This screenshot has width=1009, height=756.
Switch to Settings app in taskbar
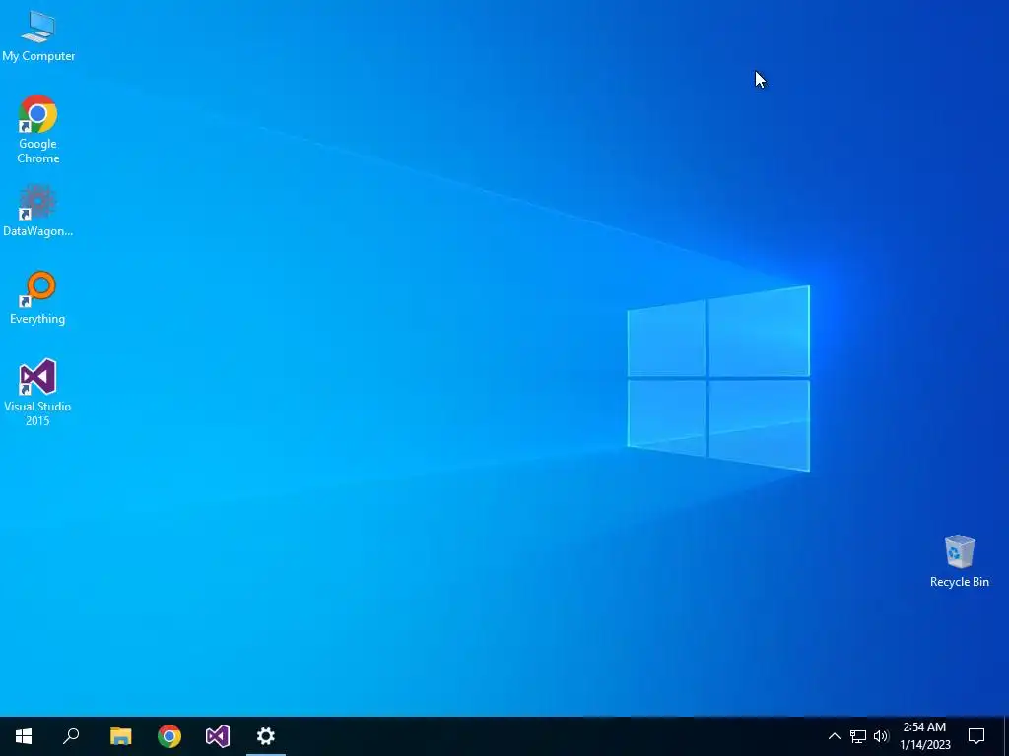[266, 736]
